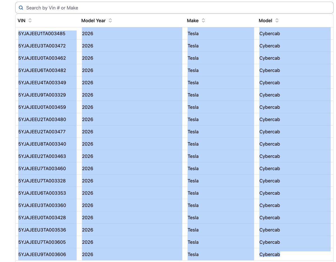This screenshot has height=262, width=336.
Task: Click 2026 in the 5YJAJEEU6TA003482 row
Action: (x=88, y=71)
